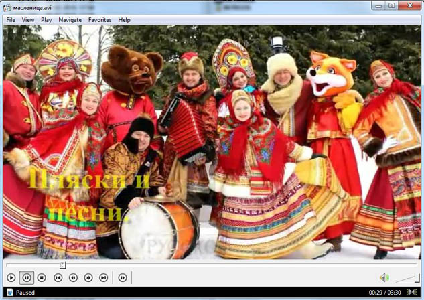Skip to previous track button
Image resolution: width=424 pixels, height=300 pixels.
click(x=58, y=278)
